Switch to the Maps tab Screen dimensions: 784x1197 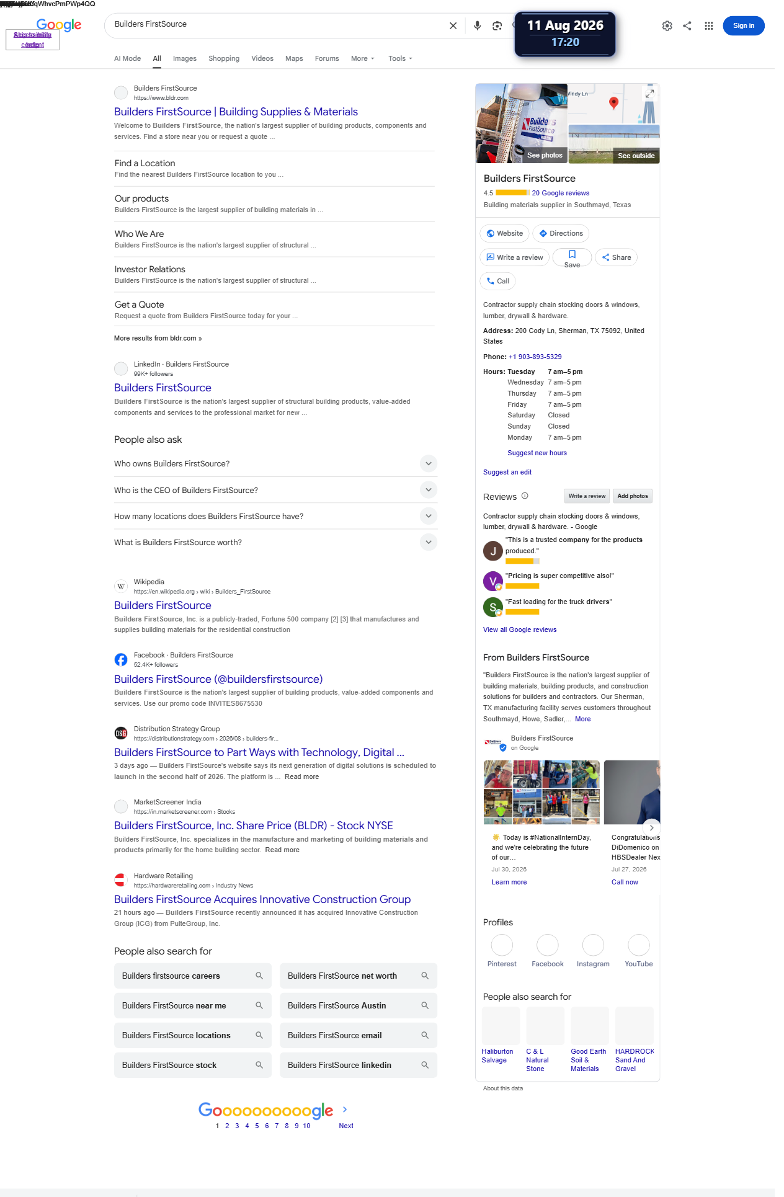(294, 58)
